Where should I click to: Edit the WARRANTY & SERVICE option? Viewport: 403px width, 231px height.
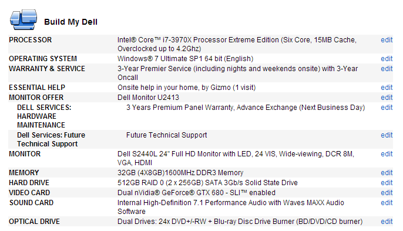click(x=387, y=69)
